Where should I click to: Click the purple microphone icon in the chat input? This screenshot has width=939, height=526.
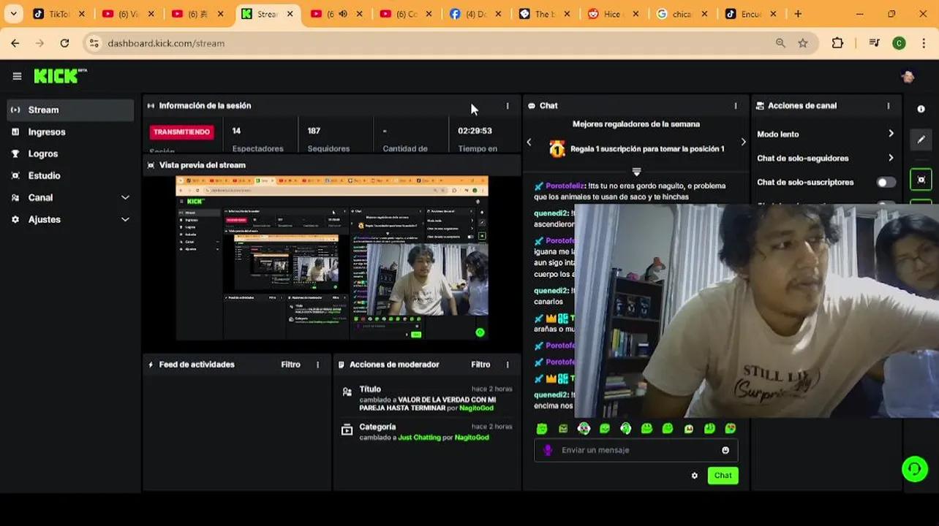[x=548, y=451]
